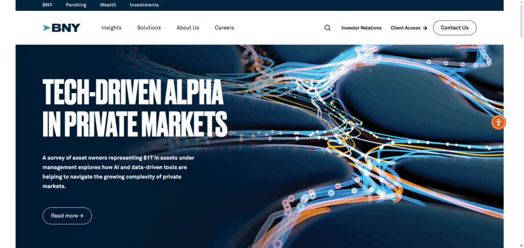
Task: Visit the Investor Relations link
Action: pos(361,28)
